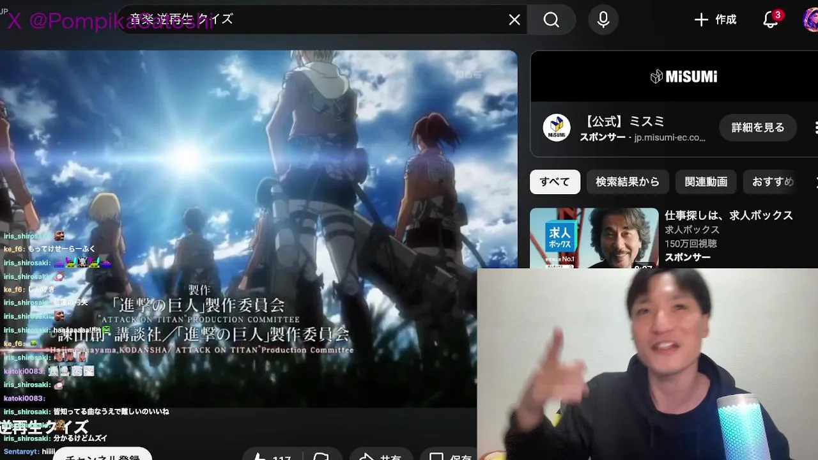818x460 pixels.
Task: Click chat message 分かるけどムズイ
Action: click(81, 439)
